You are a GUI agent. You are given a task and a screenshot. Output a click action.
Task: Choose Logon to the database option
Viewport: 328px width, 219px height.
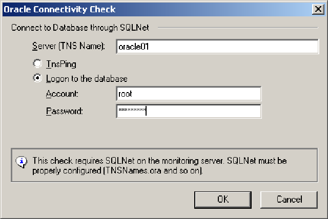[x=37, y=78]
